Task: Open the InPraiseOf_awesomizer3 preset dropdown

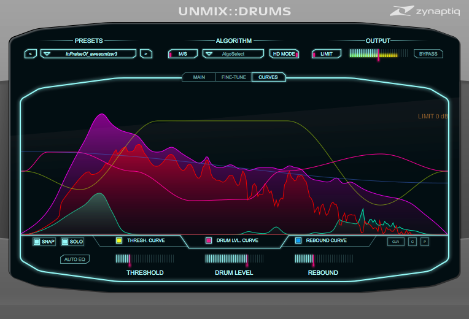Action: coord(88,54)
